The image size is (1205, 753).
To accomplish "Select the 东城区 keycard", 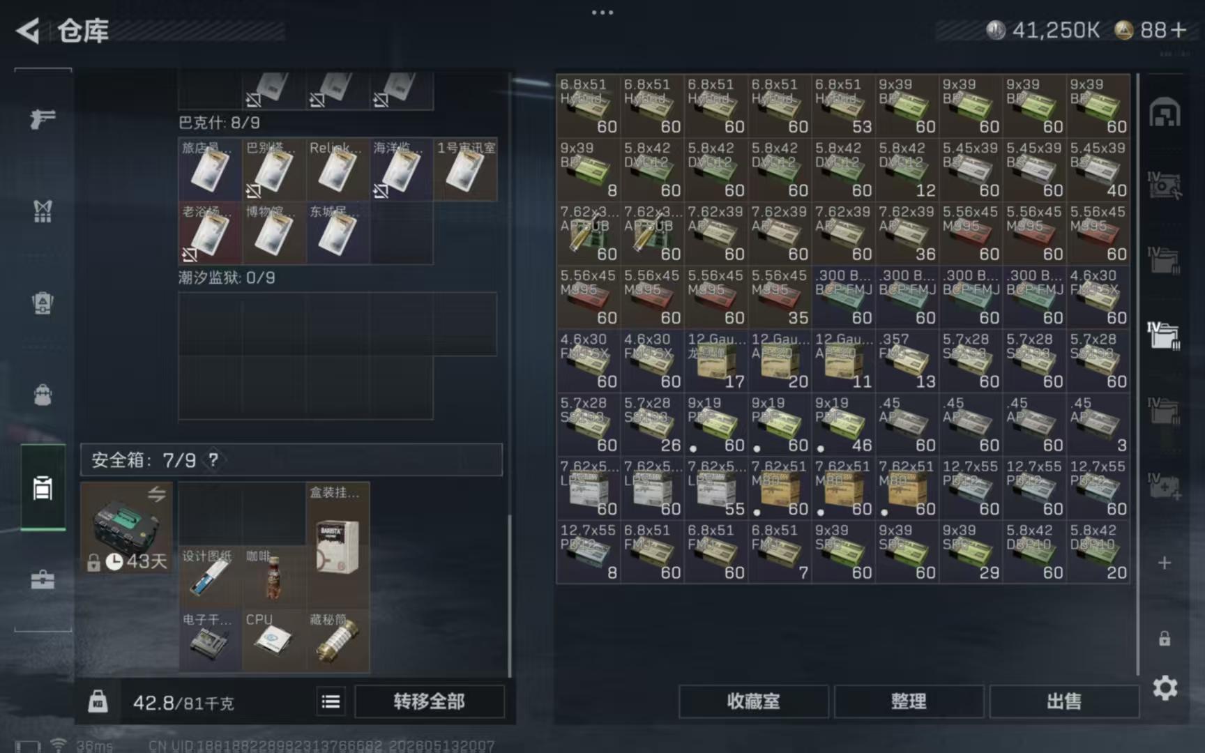I will [x=338, y=233].
